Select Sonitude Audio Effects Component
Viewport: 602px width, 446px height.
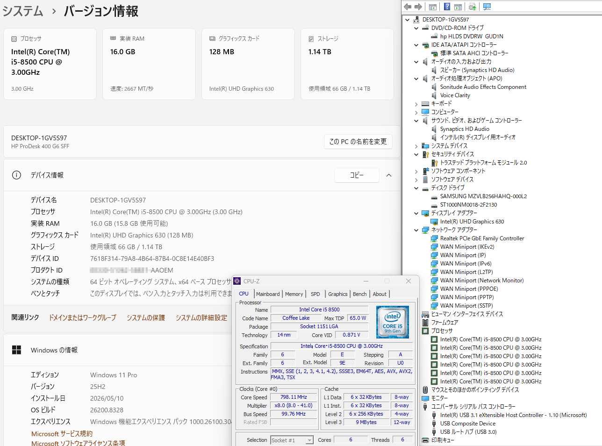483,87
